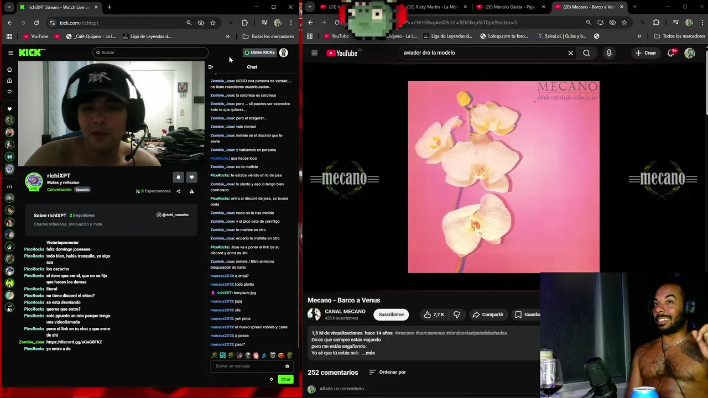The width and height of the screenshot is (708, 398).
Task: Click the YouTube logo
Action: click(342, 53)
